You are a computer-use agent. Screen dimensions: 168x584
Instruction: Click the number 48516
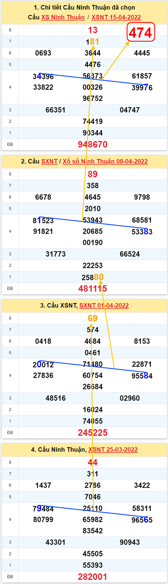tap(56, 398)
